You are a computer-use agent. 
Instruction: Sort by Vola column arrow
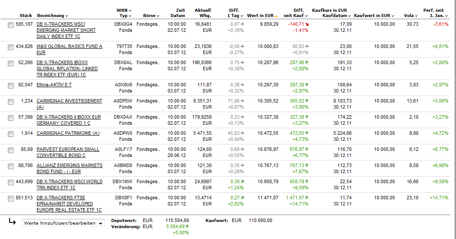coord(416,16)
